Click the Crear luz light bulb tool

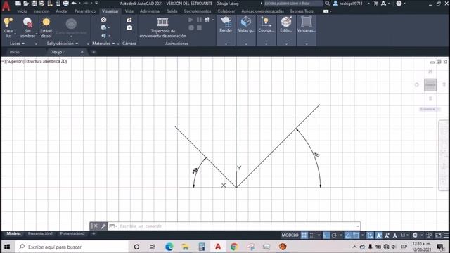point(8,27)
